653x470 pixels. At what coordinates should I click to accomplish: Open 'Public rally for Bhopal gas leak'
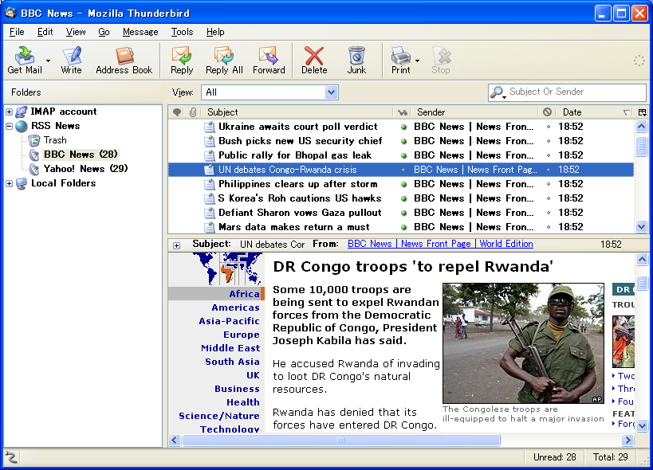pos(295,155)
